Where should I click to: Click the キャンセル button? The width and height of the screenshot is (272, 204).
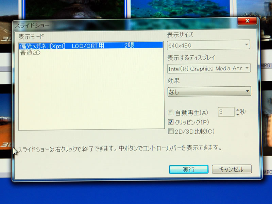(232, 169)
